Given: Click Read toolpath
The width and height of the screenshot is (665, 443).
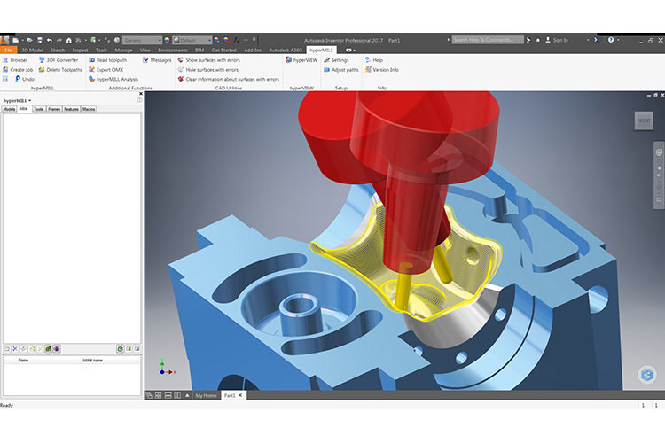Looking at the screenshot, I should click(x=107, y=60).
